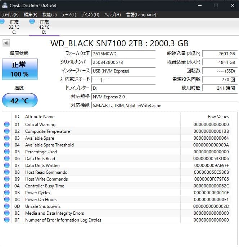This screenshot has height=247, width=239.
Task: Click the 42 °C temperature button
Action: point(20,101)
